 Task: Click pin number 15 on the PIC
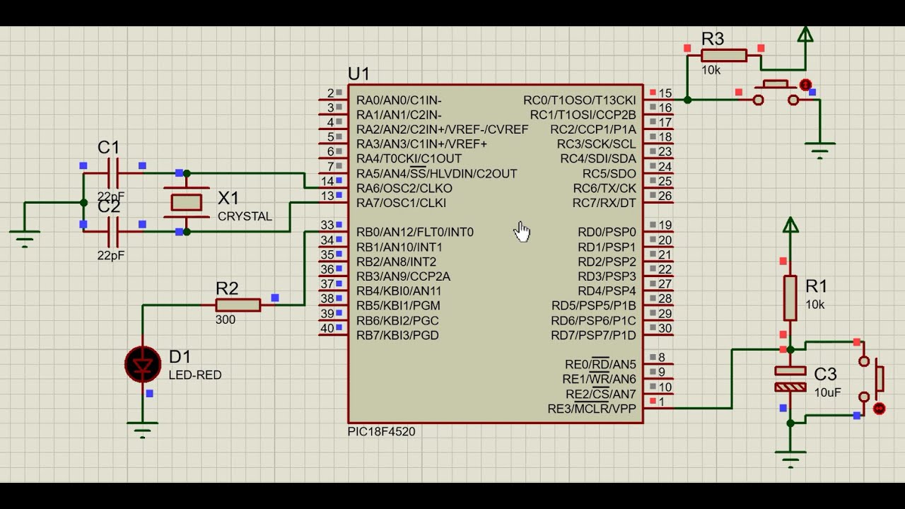(665, 93)
